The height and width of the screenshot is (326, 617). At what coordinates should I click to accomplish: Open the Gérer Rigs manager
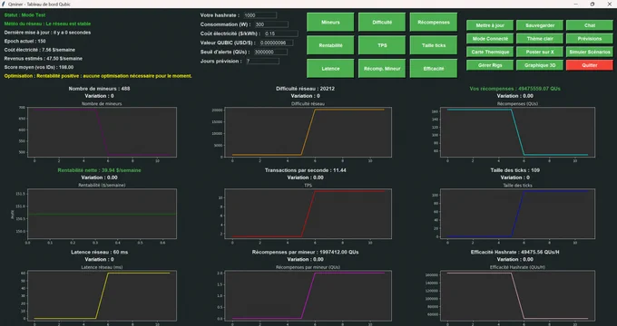(490, 65)
